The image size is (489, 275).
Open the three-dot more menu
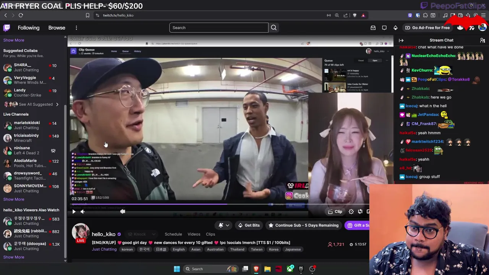pyautogui.click(x=76, y=27)
